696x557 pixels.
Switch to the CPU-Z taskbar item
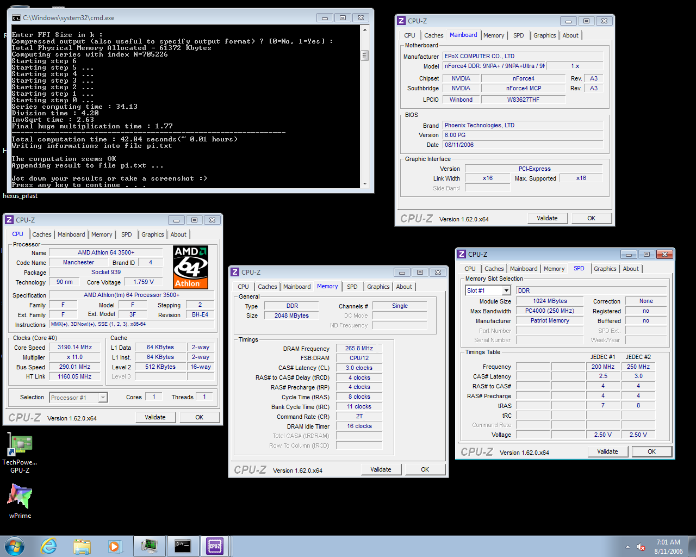tap(215, 546)
